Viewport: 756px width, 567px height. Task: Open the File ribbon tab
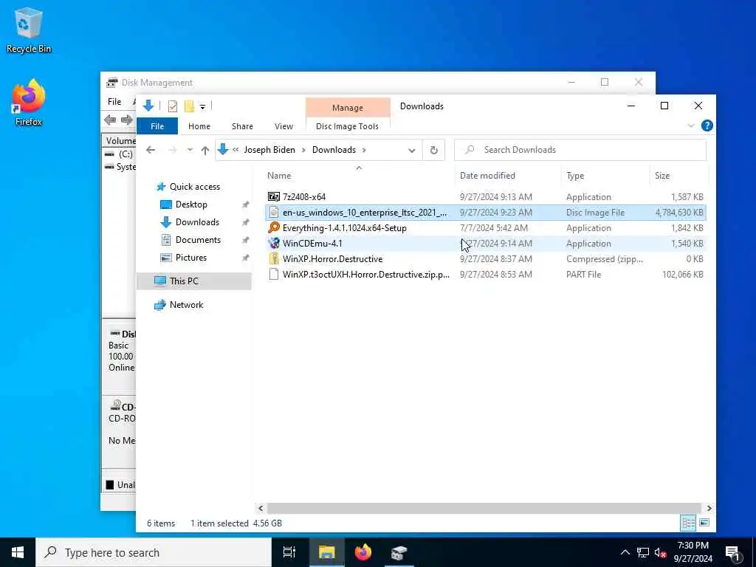[157, 126]
